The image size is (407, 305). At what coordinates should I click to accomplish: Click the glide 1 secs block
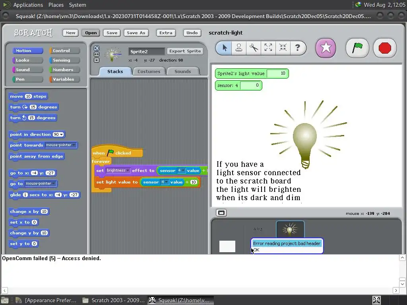point(44,195)
